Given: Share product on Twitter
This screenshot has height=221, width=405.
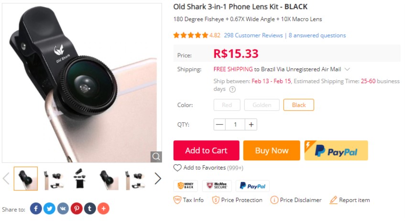Looking at the screenshot, I should 49,209.
